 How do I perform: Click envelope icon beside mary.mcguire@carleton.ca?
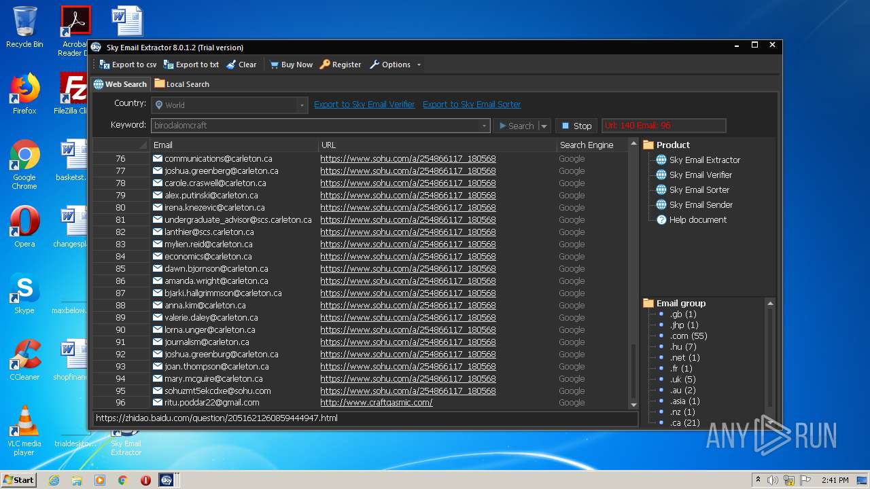click(158, 378)
